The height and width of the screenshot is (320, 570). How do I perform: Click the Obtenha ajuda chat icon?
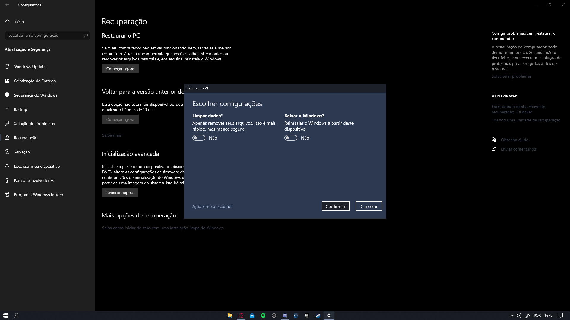494,140
